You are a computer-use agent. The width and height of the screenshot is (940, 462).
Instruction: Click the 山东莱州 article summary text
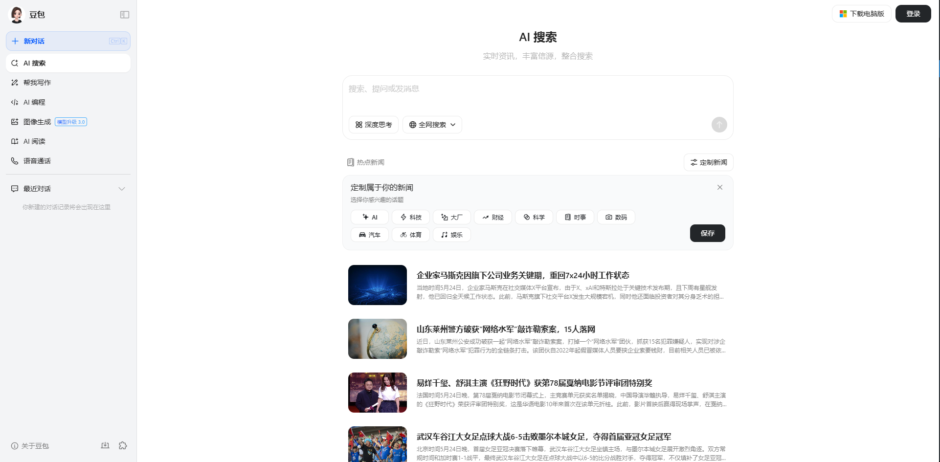tap(571, 346)
